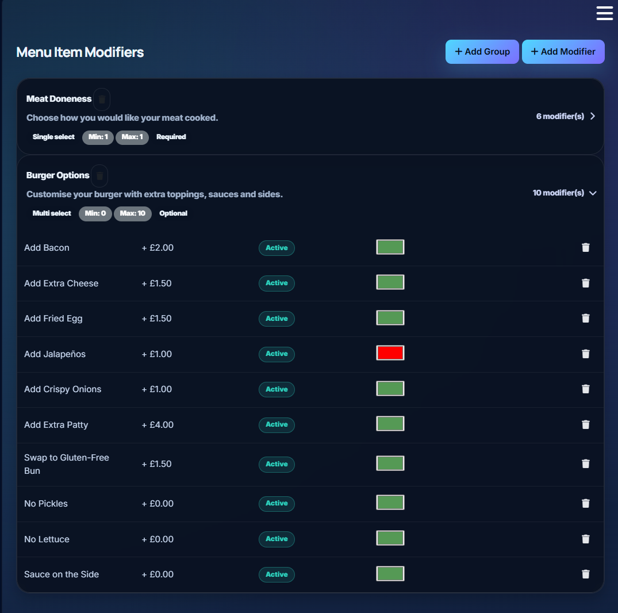Delete the Add Extra Cheese modifier
The width and height of the screenshot is (618, 613).
coord(585,283)
